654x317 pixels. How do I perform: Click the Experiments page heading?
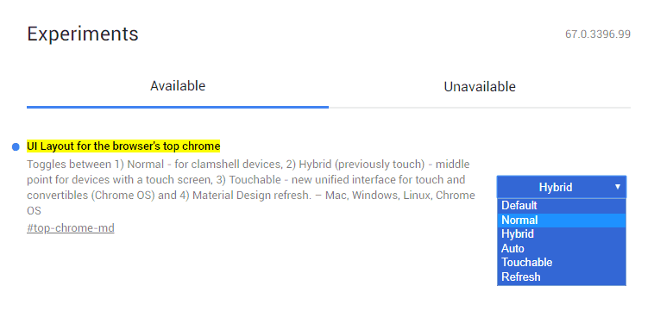83,34
